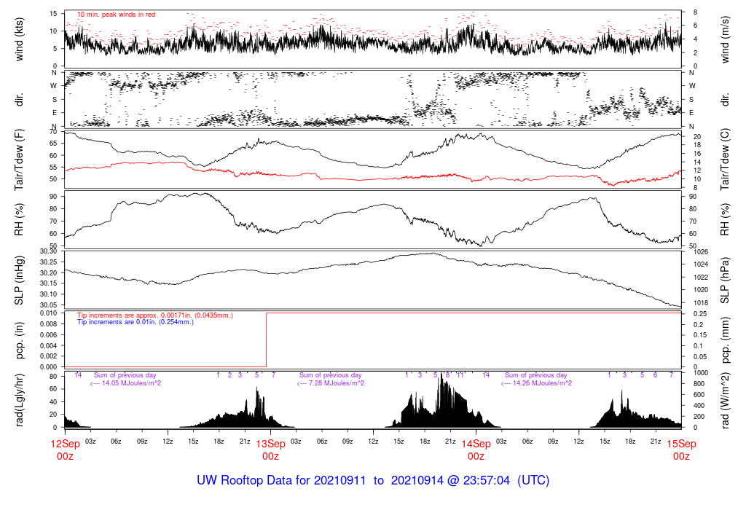Image resolution: width=746 pixels, height=510 pixels.
Task: Click the 13Sep 00z date label
Action: [x=270, y=450]
